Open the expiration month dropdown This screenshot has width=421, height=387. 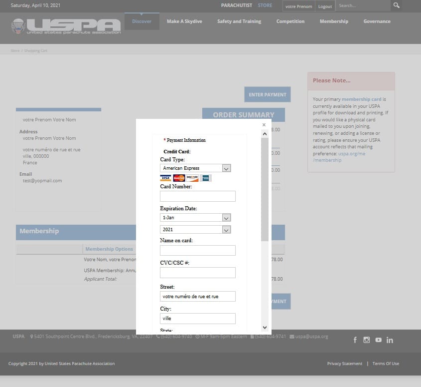coord(195,217)
